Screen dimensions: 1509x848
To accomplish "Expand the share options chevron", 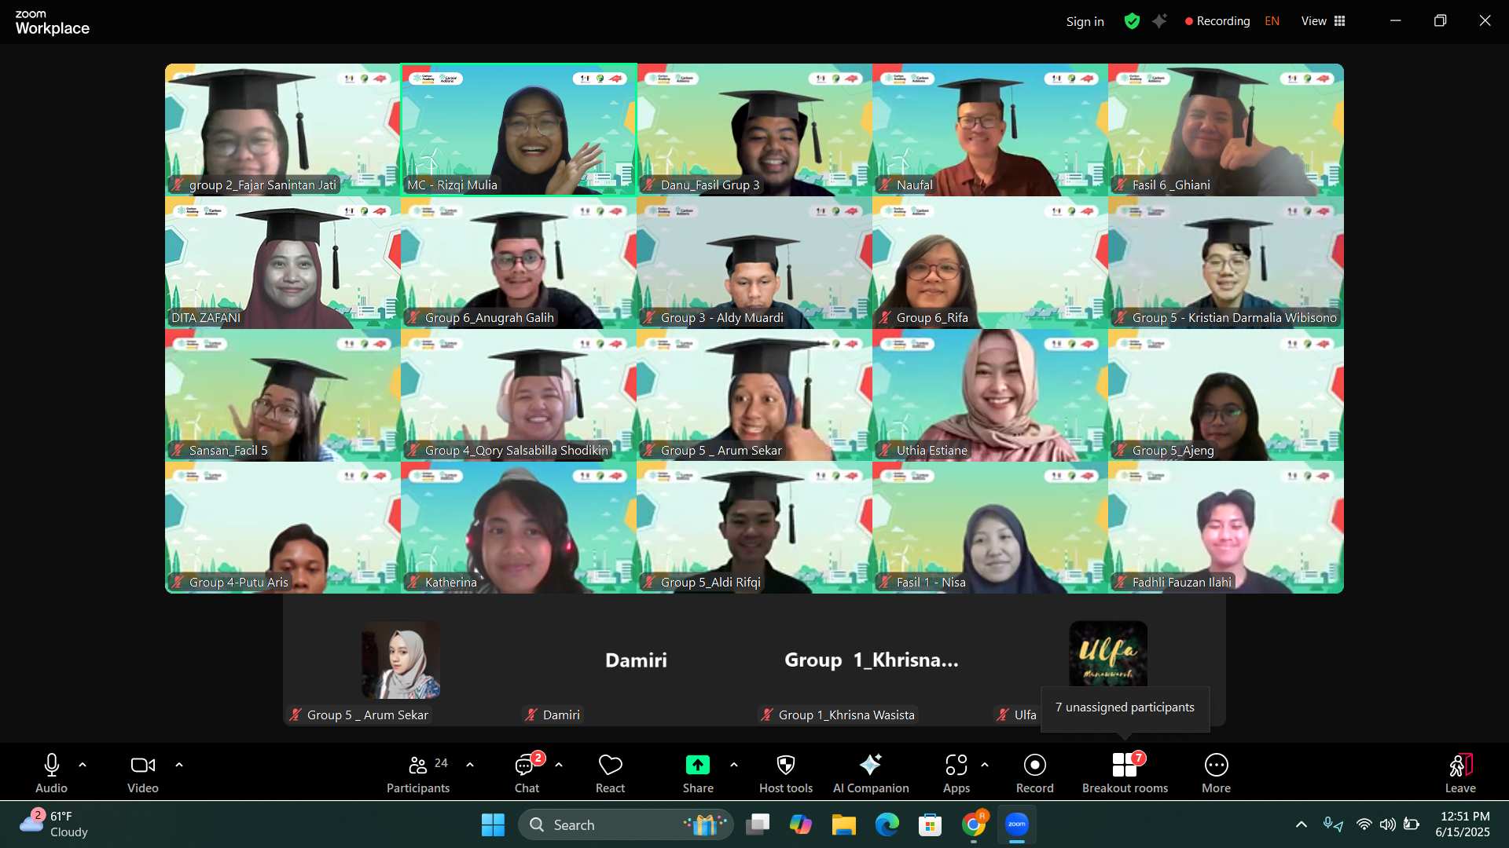I will 734,764.
